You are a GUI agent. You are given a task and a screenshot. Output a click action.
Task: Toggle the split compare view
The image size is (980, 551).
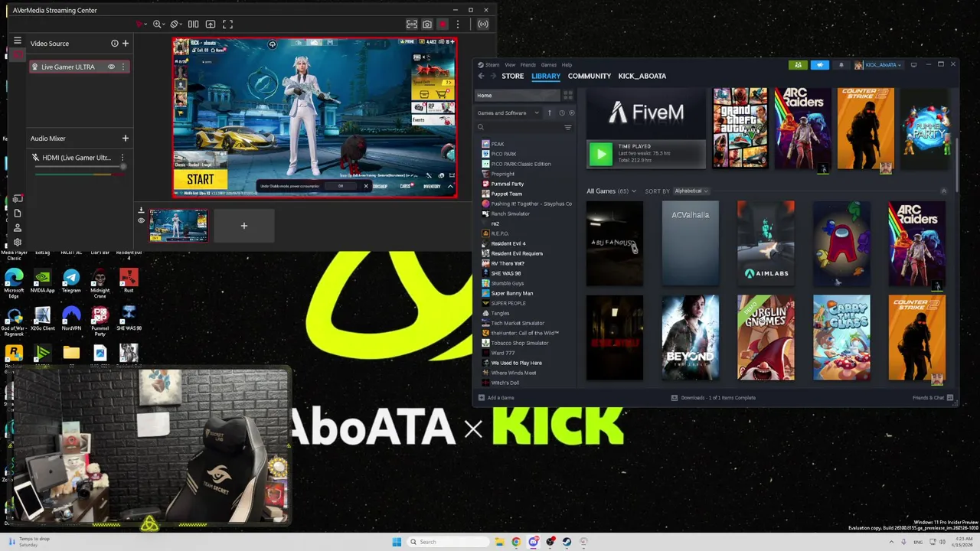click(194, 24)
